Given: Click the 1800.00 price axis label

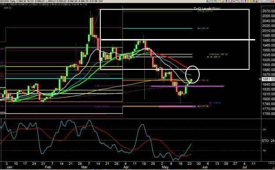Looking at the screenshot, I should pos(268,99).
